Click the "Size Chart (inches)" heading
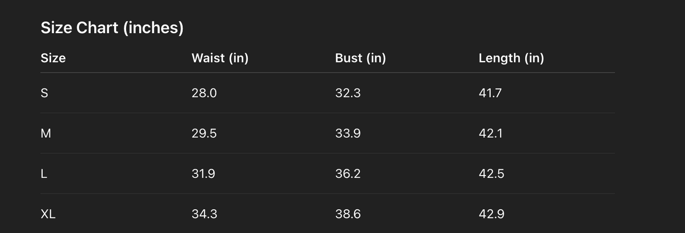The width and height of the screenshot is (685, 233). [112, 28]
